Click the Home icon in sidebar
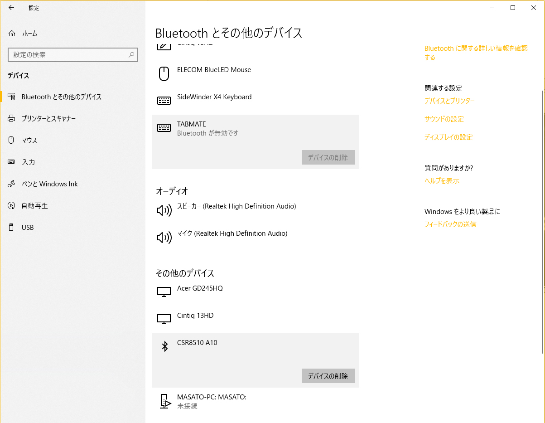This screenshot has width=545, height=423. [12, 34]
